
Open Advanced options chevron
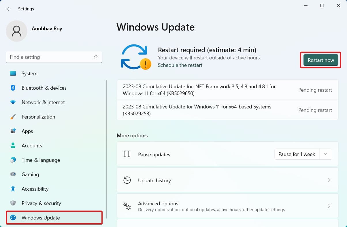(329, 206)
